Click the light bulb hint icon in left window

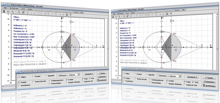[x=71, y=15]
